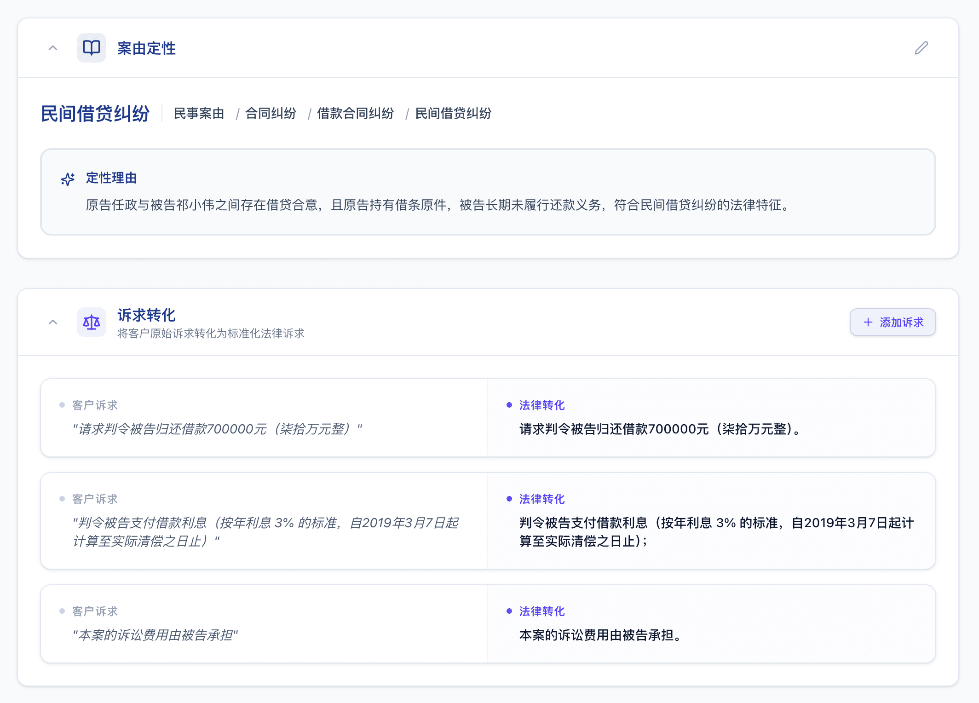Click the 合同纠纷 breadcrumb

click(271, 114)
